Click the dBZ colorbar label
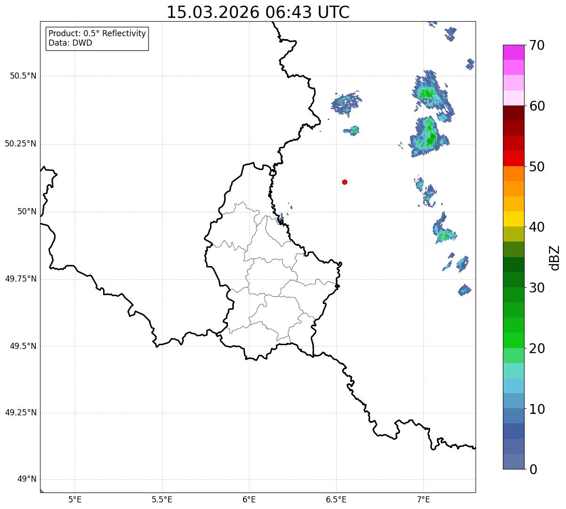Image resolution: width=566 pixels, height=509 pixels. pos(555,258)
